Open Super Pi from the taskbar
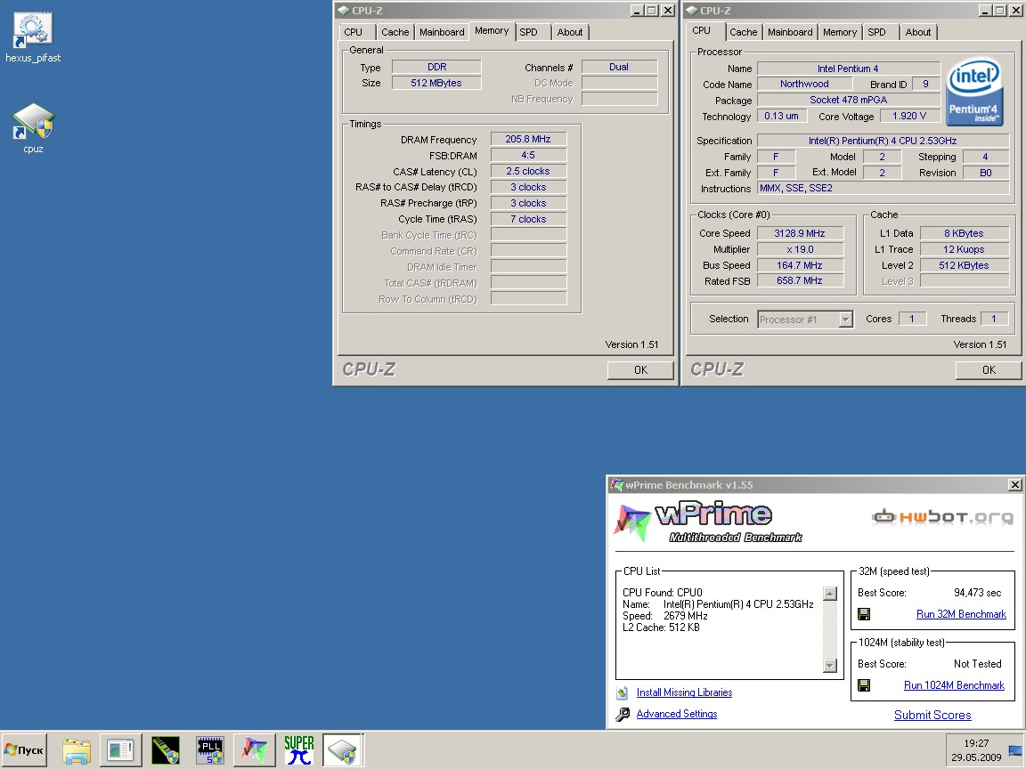Image resolution: width=1026 pixels, height=769 pixels. (x=299, y=750)
